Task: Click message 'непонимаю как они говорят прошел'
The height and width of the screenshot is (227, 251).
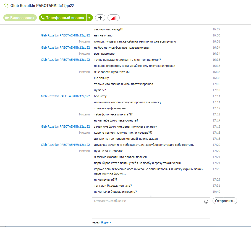Action: click(128, 102)
